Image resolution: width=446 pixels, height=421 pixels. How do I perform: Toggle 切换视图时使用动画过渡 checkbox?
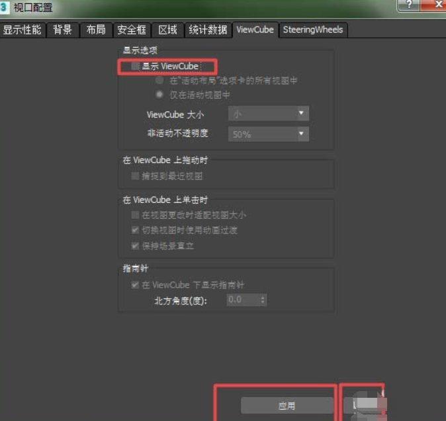136,231
